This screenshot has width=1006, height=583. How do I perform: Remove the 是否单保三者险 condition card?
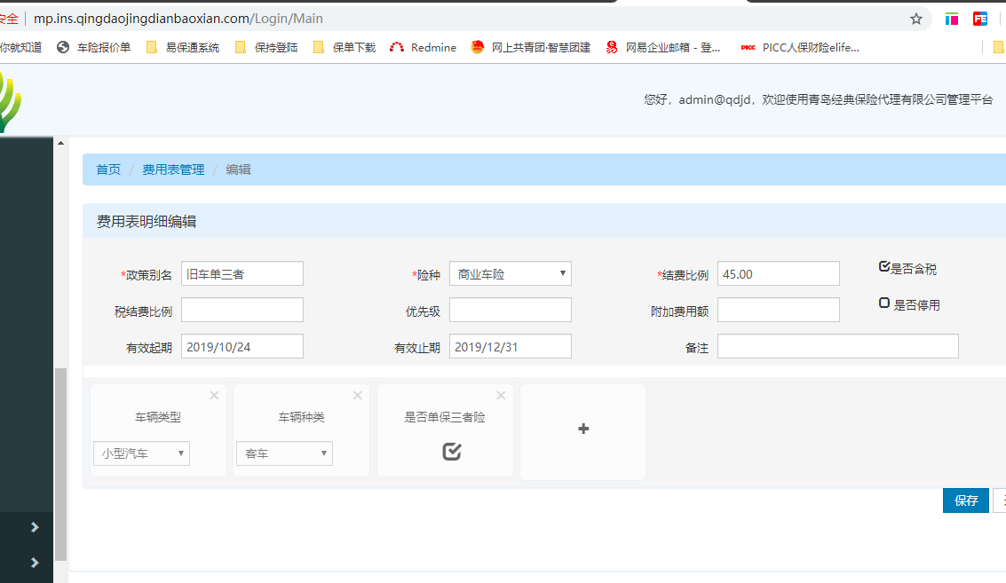pos(501,396)
